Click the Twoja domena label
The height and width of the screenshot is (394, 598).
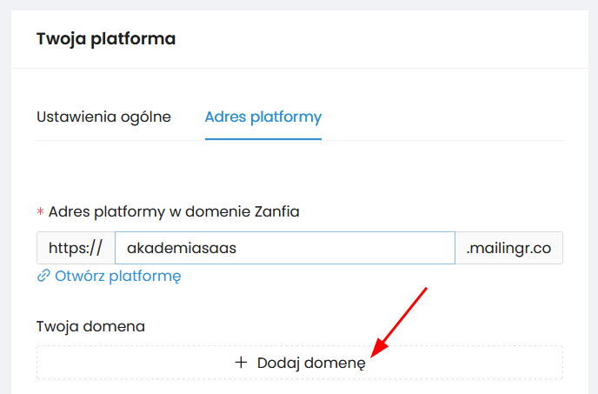pos(90,326)
